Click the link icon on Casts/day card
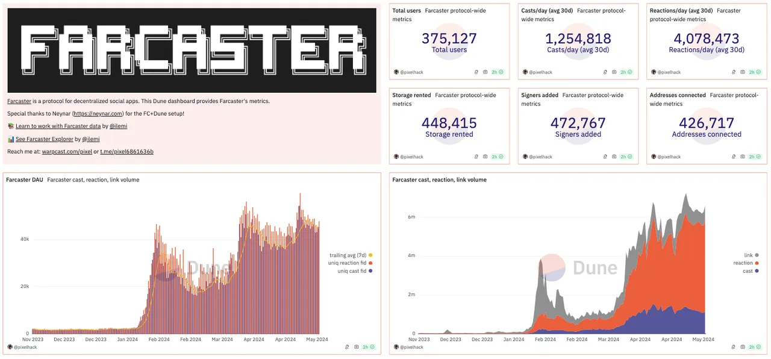771x359 pixels. pos(605,72)
